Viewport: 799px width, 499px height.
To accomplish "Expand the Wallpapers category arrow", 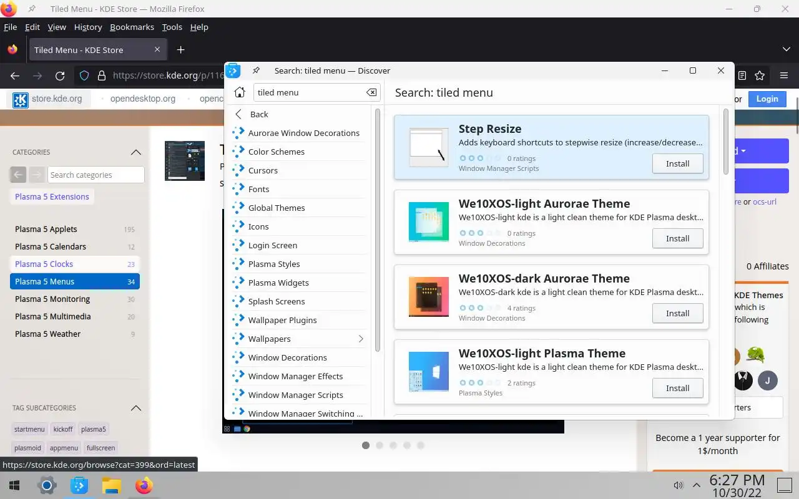I will pos(361,339).
